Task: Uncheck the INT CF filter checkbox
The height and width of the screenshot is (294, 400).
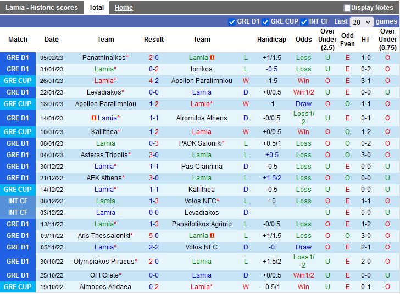Action: click(x=303, y=22)
